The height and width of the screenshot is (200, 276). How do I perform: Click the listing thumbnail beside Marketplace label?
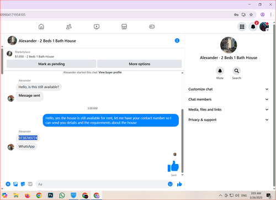[x=9, y=54]
